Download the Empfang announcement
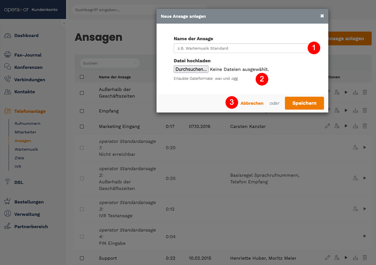This screenshot has width=376, height=265. (355, 111)
